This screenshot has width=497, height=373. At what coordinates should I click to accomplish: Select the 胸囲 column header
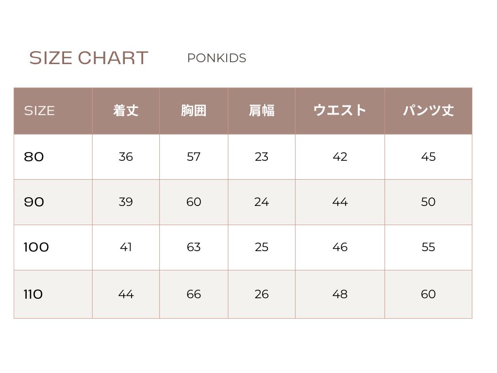click(x=194, y=111)
